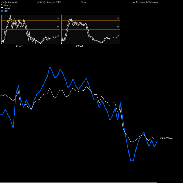This screenshot has height=183, width=183.
Task: Click the FAST stochastic chart thumbnail
Action: click(x=31, y=29)
